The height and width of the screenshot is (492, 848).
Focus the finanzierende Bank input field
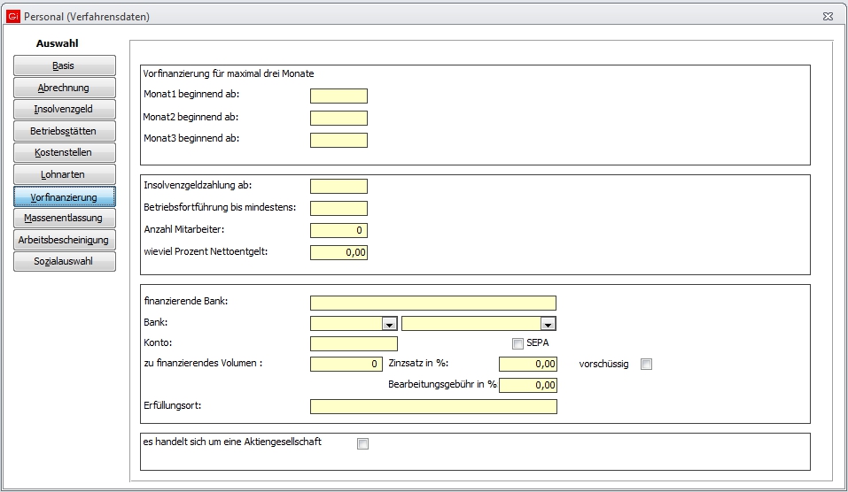(432, 303)
